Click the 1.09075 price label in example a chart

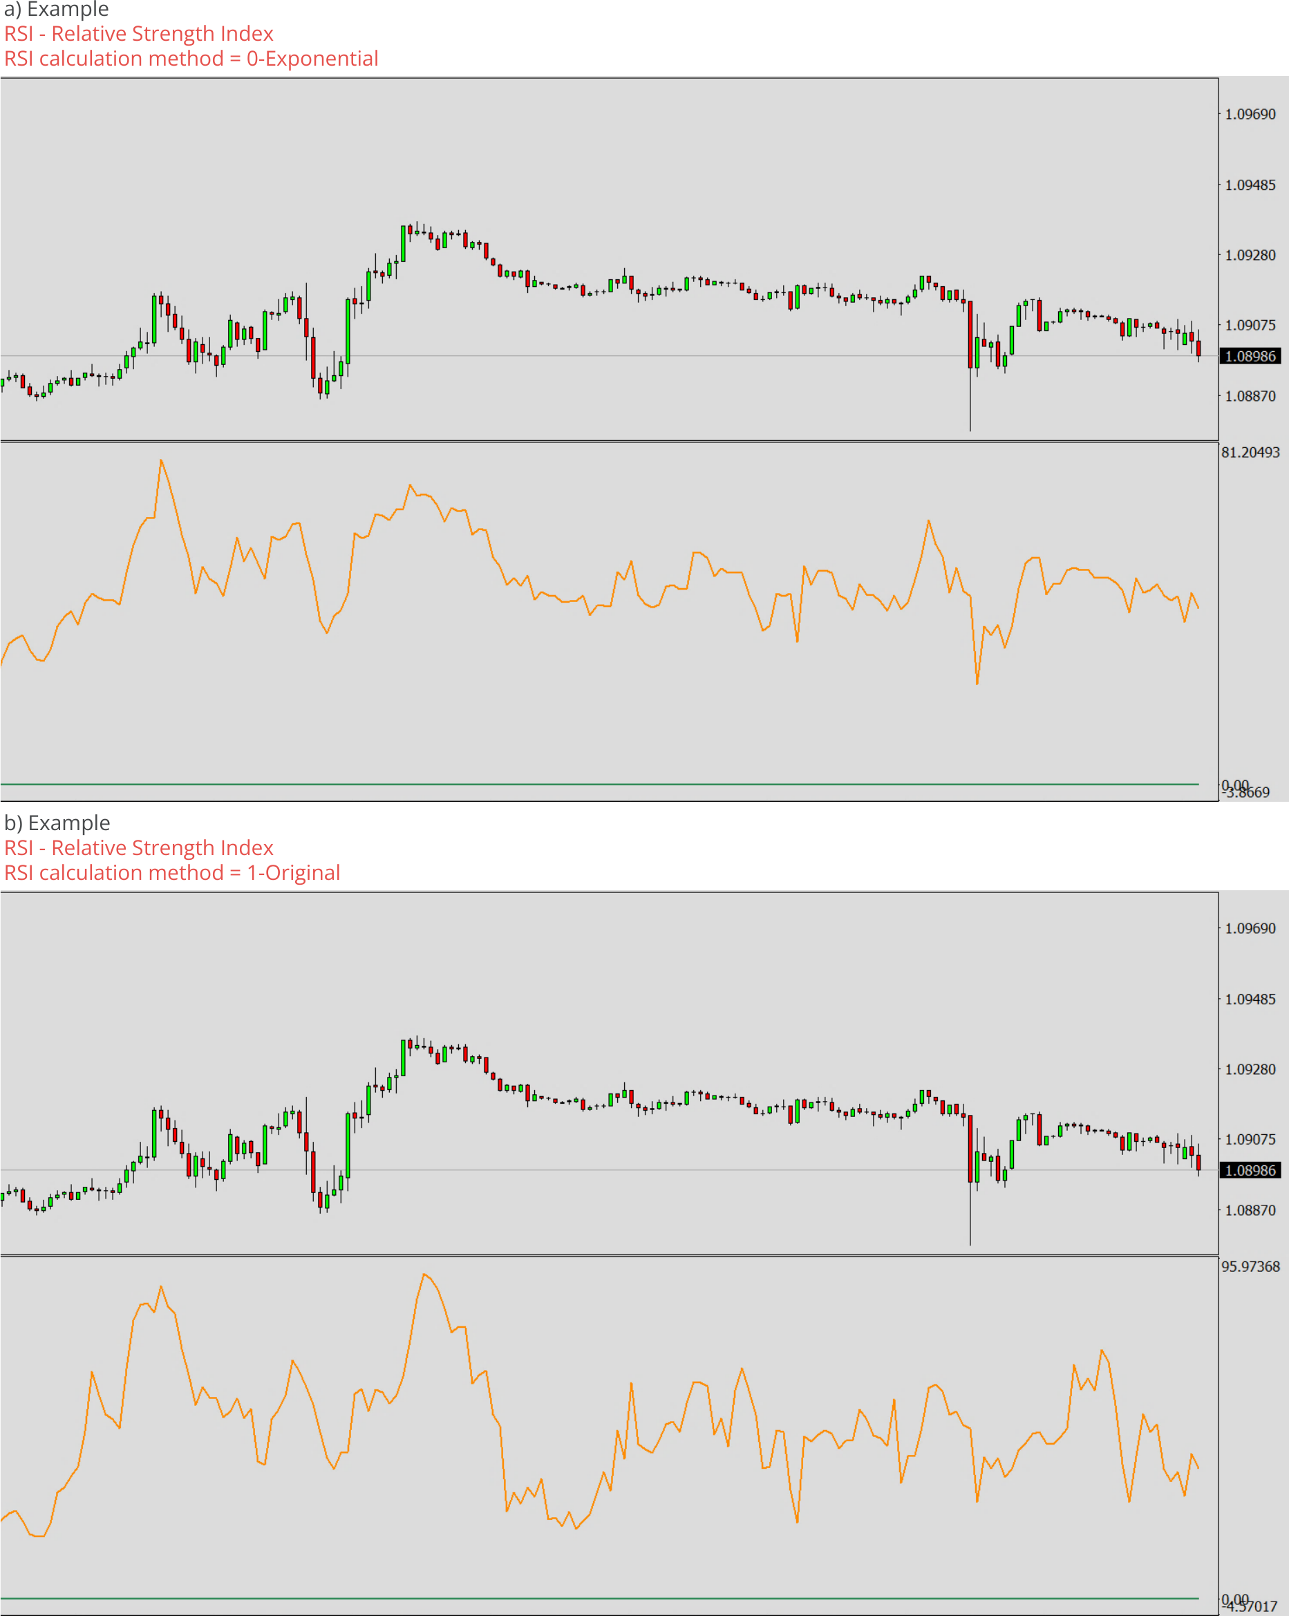(x=1250, y=325)
